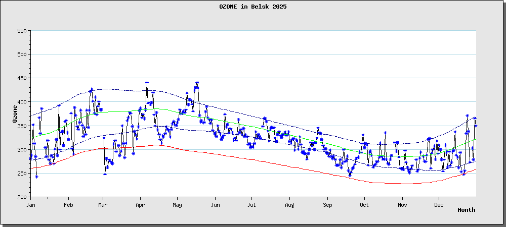The image size is (506, 227).
Task: Pick the Sep label on the x-axis
Action: coord(327,205)
